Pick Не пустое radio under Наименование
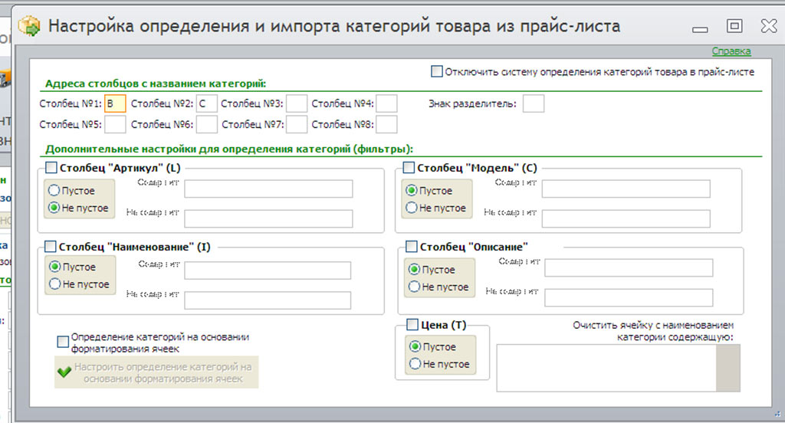Viewport: 785px width, 423px height. tap(55, 284)
